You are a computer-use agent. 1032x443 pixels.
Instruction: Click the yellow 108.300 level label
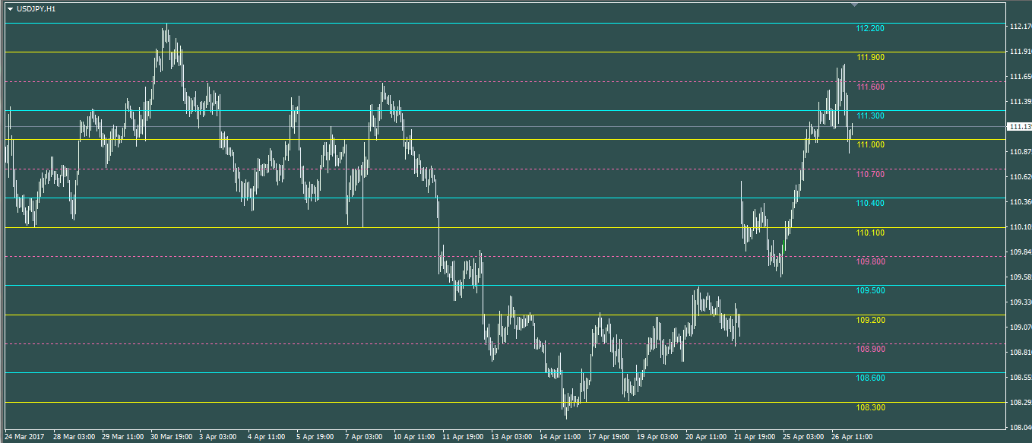click(x=870, y=408)
